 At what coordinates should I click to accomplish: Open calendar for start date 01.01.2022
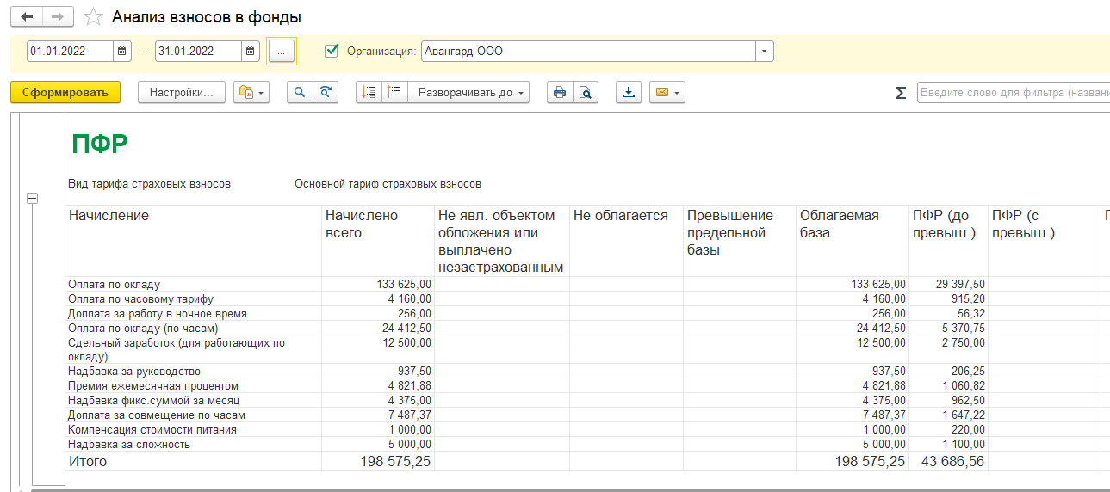pyautogui.click(x=122, y=51)
